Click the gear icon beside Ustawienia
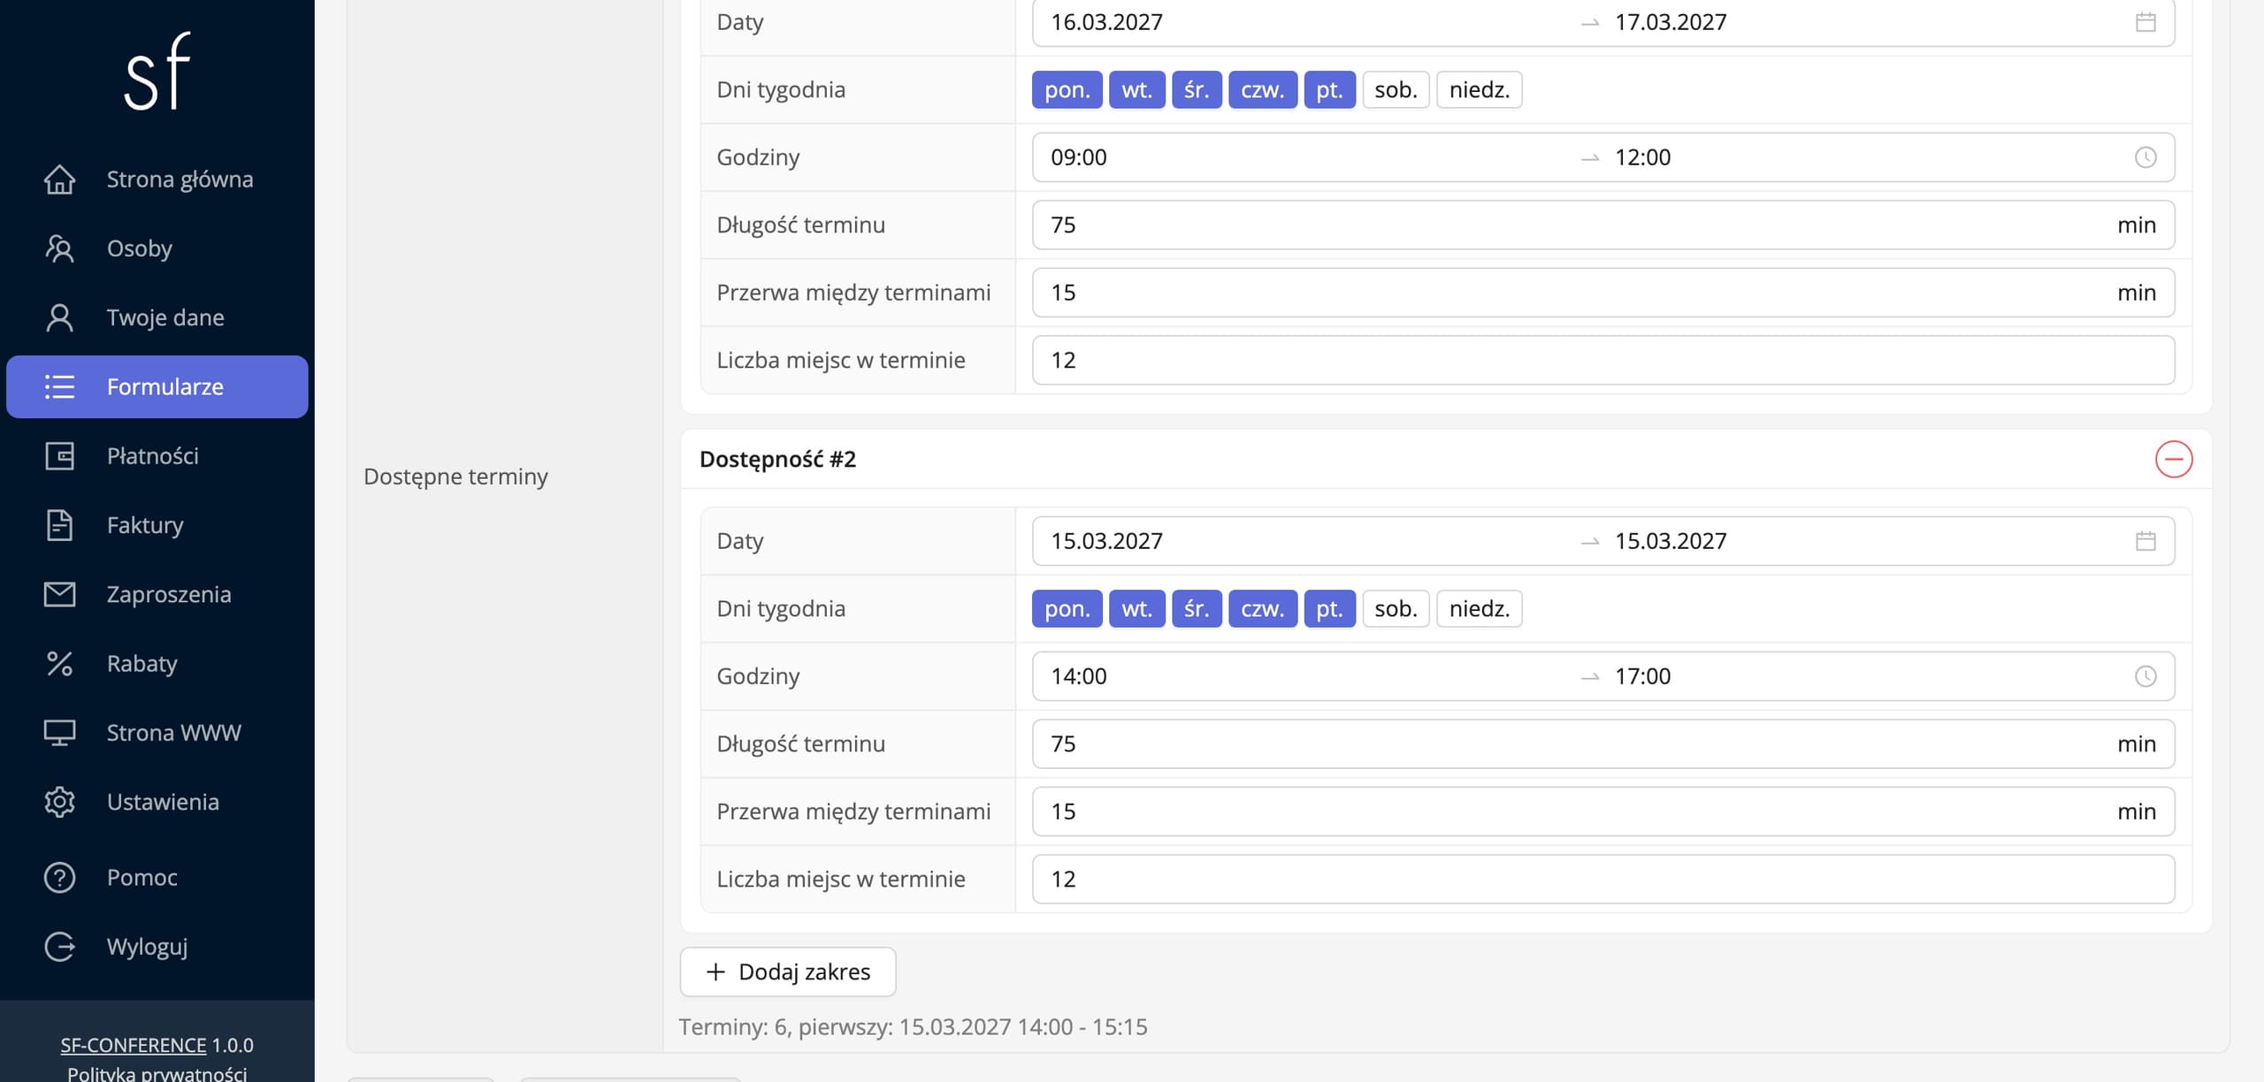 click(59, 802)
